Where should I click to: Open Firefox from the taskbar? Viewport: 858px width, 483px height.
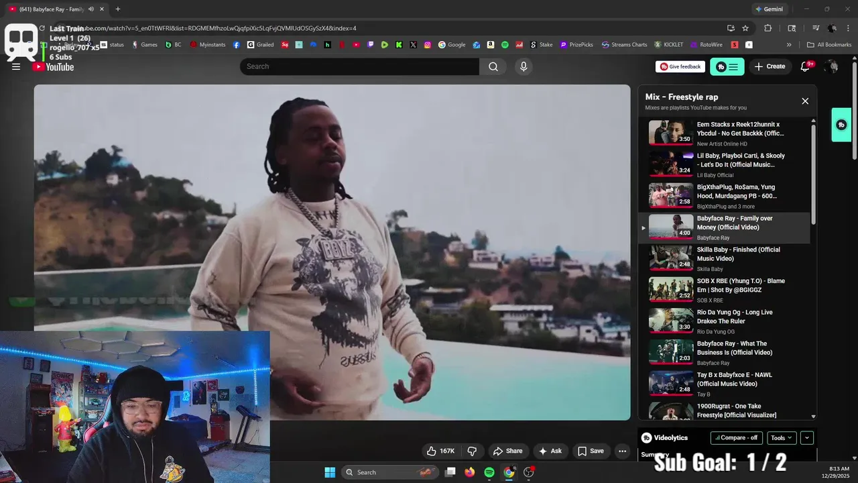[x=470, y=472]
